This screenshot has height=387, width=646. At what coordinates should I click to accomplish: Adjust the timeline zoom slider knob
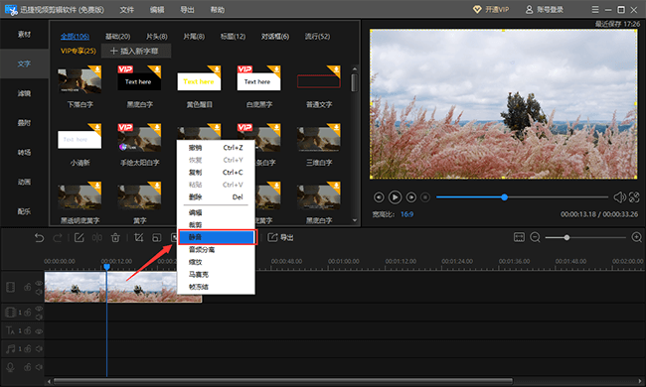[566, 238]
